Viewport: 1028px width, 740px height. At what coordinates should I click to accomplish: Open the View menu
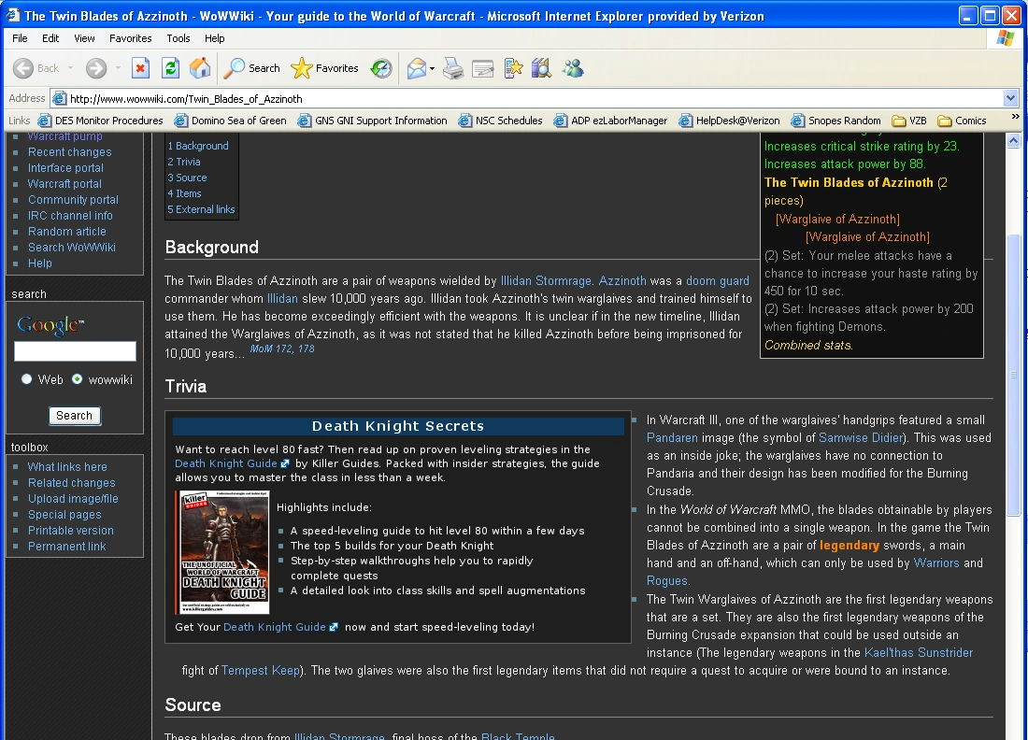pyautogui.click(x=84, y=38)
